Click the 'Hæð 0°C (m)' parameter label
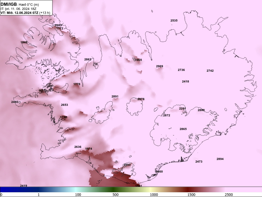The height and width of the screenshot is (197, 262). (x=29, y=5)
